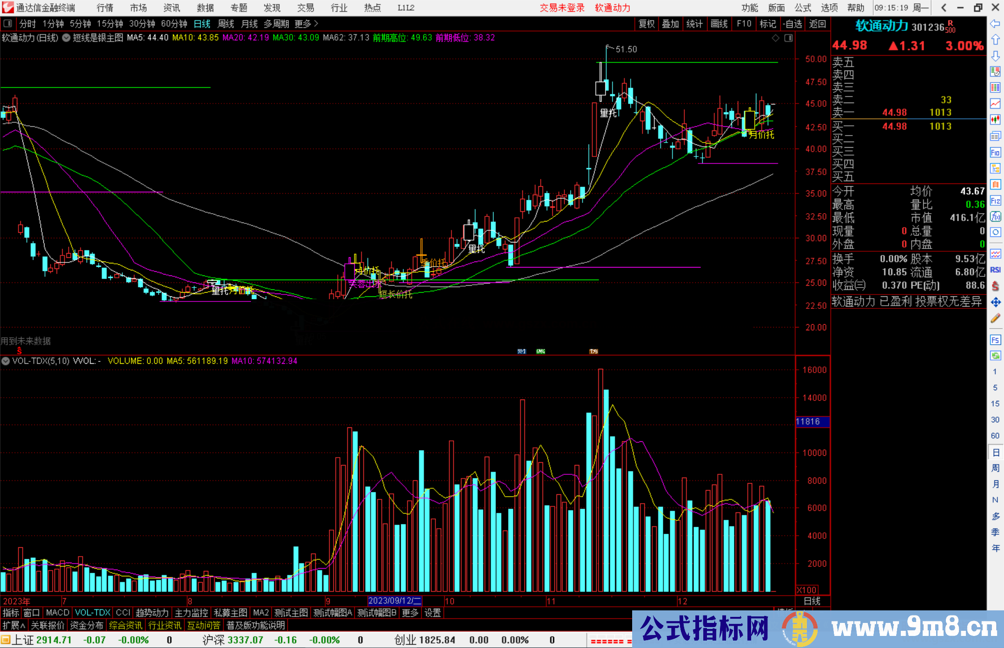Click the 复权 button on chart toolbar
Viewport: 1004px width, 648px height.
click(x=646, y=24)
